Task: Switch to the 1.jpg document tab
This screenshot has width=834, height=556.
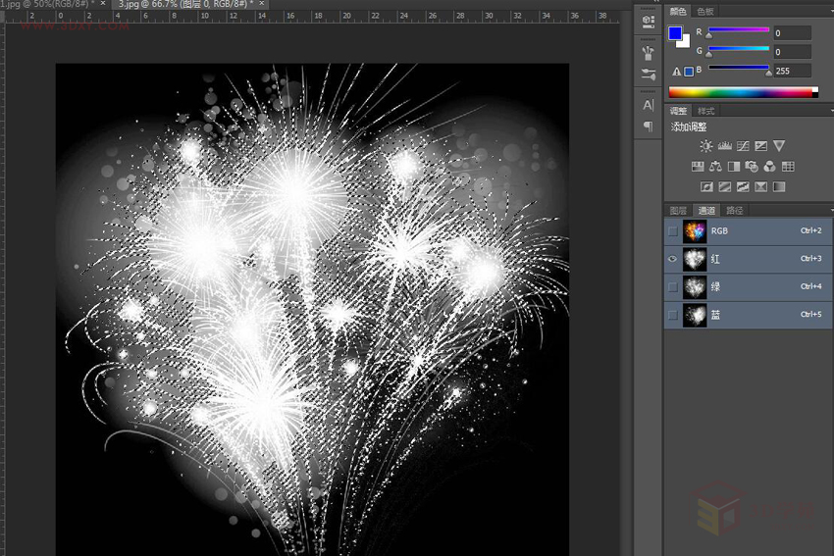Action: 47,4
